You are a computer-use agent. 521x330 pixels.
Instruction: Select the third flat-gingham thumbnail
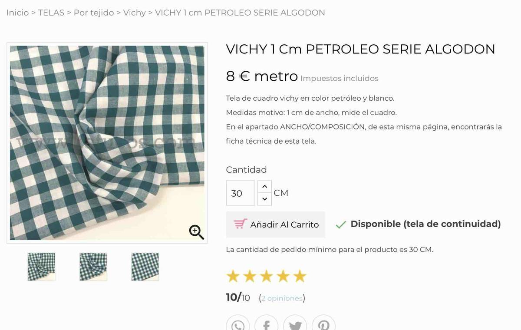(x=145, y=267)
